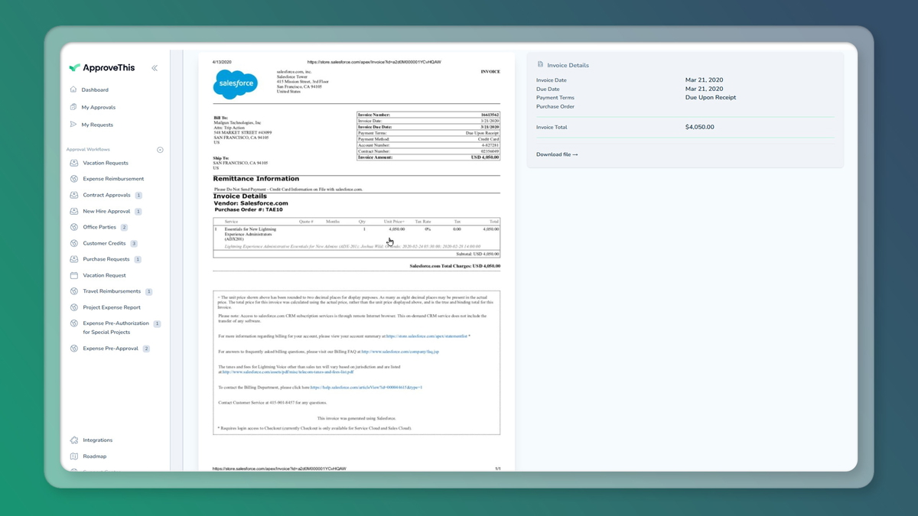Expand a new workflow via the plus button
This screenshot has height=516, width=918.
click(159, 149)
